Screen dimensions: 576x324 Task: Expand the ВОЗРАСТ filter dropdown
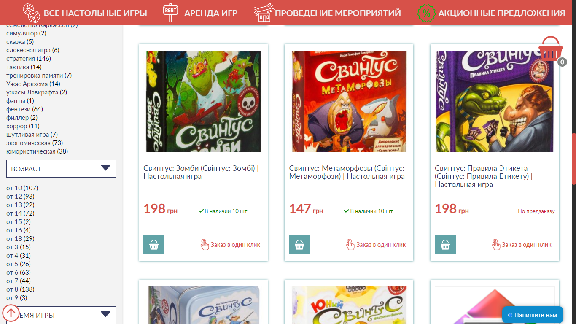tap(61, 169)
